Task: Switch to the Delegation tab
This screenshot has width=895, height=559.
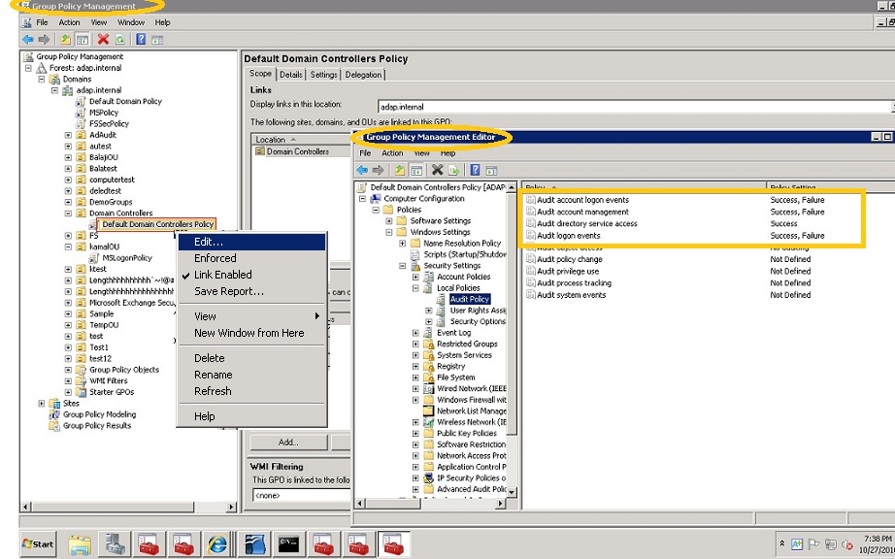Action: point(363,75)
